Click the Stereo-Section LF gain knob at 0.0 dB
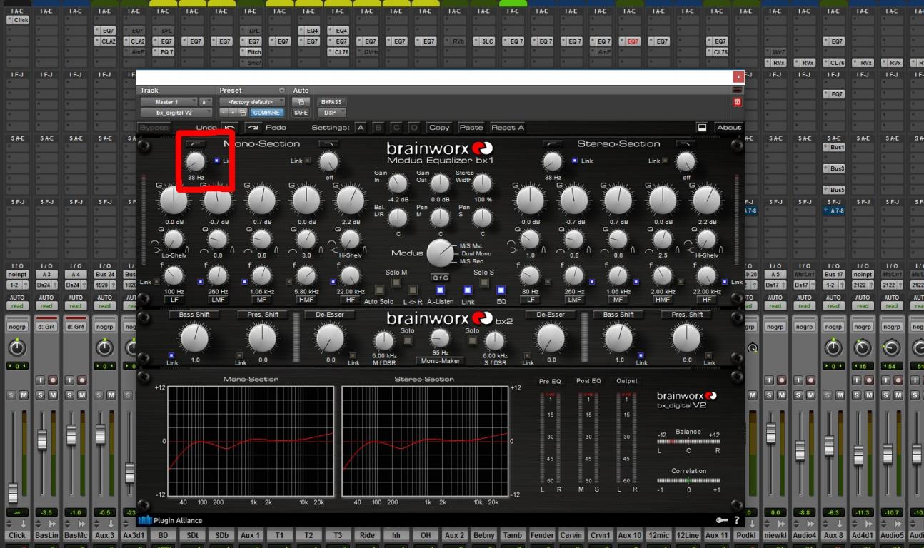The width and height of the screenshot is (924, 548). [x=529, y=201]
